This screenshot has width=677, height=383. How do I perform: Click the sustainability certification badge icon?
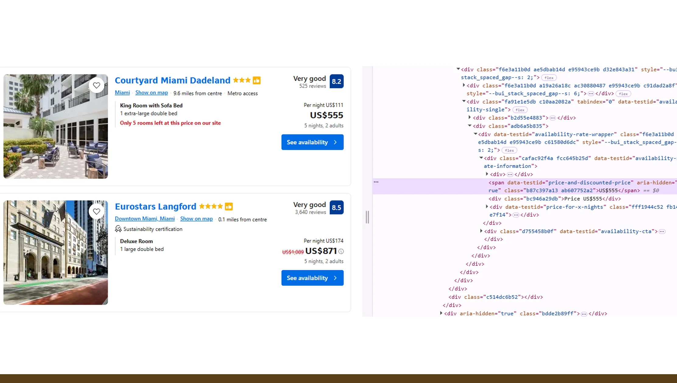click(118, 229)
